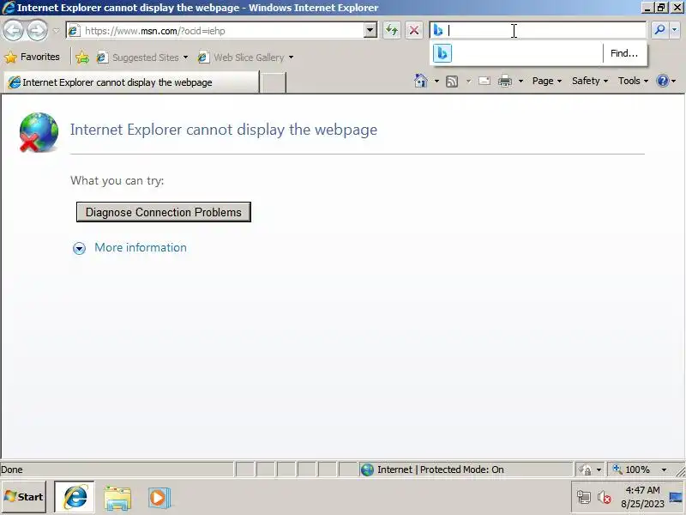
Task: Go back using the Back arrow button
Action: 13,31
